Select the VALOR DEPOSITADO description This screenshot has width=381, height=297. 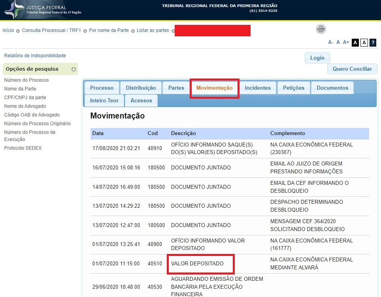pyautogui.click(x=197, y=264)
